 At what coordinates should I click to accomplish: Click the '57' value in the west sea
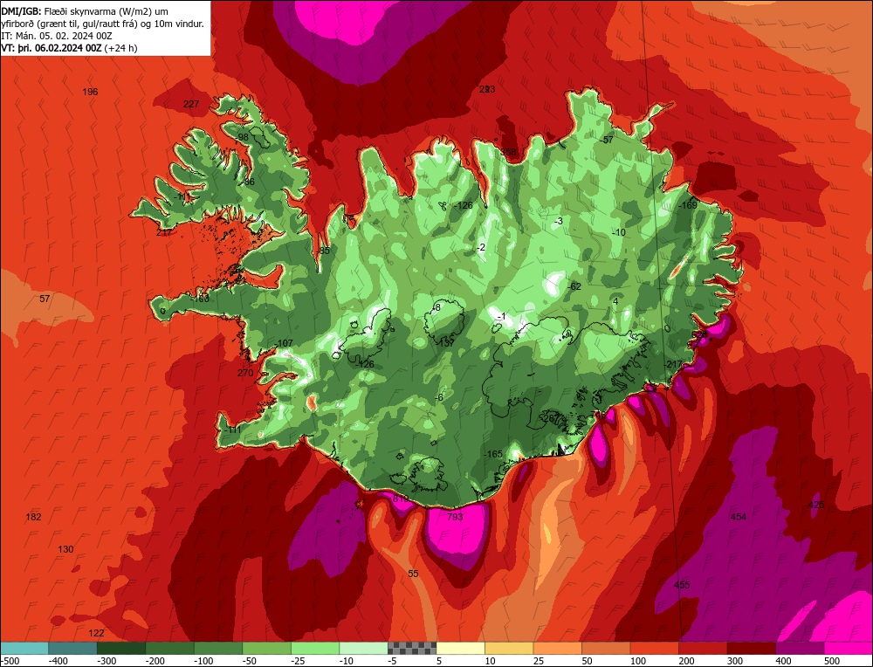pyautogui.click(x=45, y=299)
